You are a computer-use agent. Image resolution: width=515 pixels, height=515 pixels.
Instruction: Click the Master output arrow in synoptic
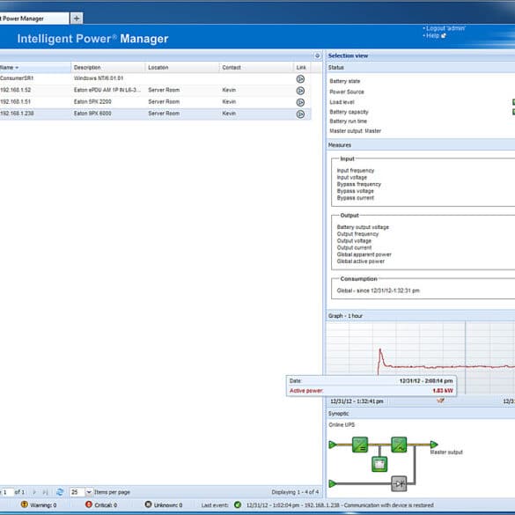(434, 445)
